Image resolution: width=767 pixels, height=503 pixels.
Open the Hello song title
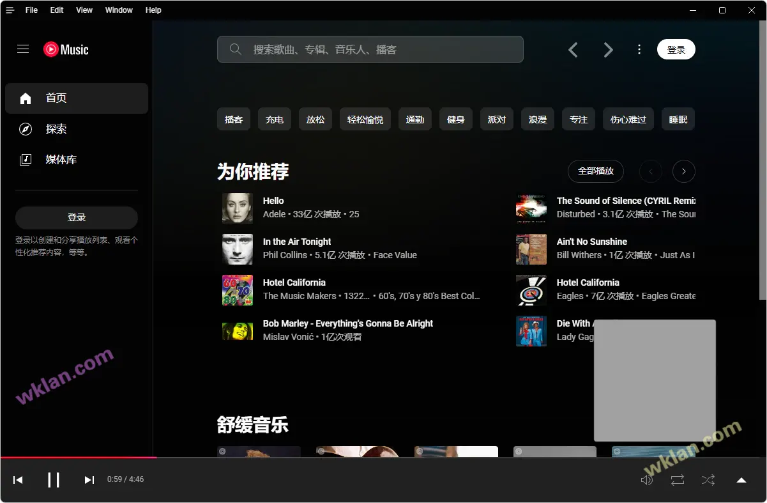pyautogui.click(x=273, y=201)
